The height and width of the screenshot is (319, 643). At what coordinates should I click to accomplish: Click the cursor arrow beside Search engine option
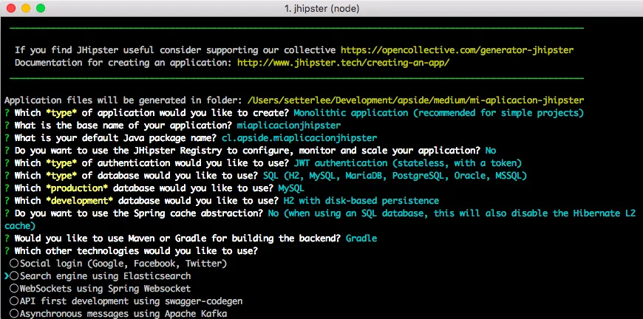coord(7,276)
